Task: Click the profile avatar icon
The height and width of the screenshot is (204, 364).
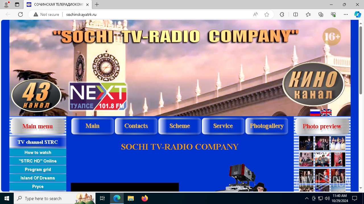Action: coord(6,5)
